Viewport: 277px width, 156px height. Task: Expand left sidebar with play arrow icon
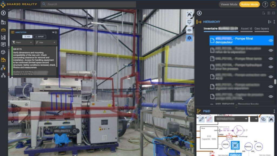(x=3, y=13)
